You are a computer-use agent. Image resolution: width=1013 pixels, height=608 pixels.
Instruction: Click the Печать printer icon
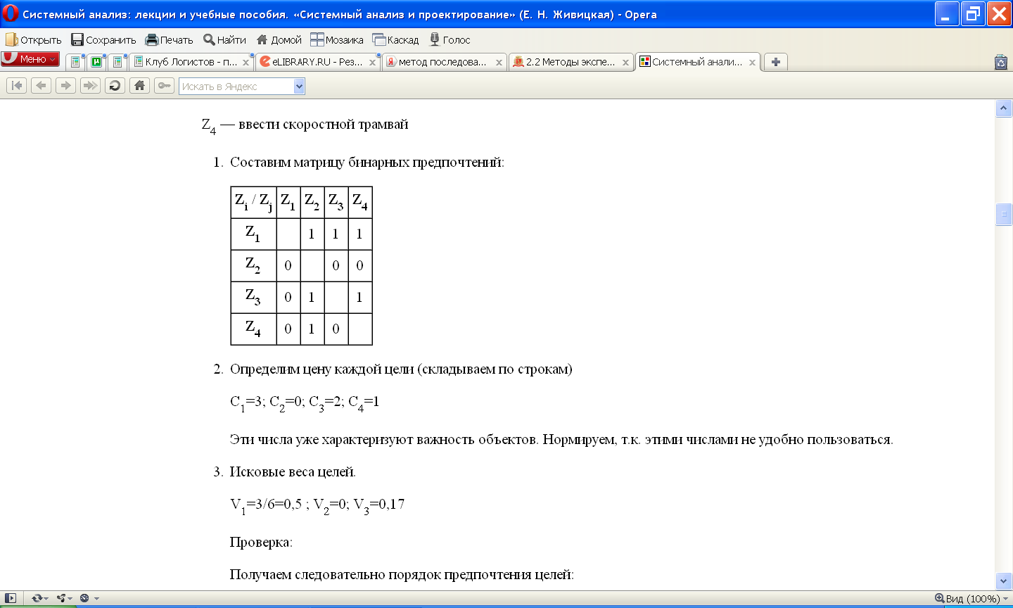151,40
